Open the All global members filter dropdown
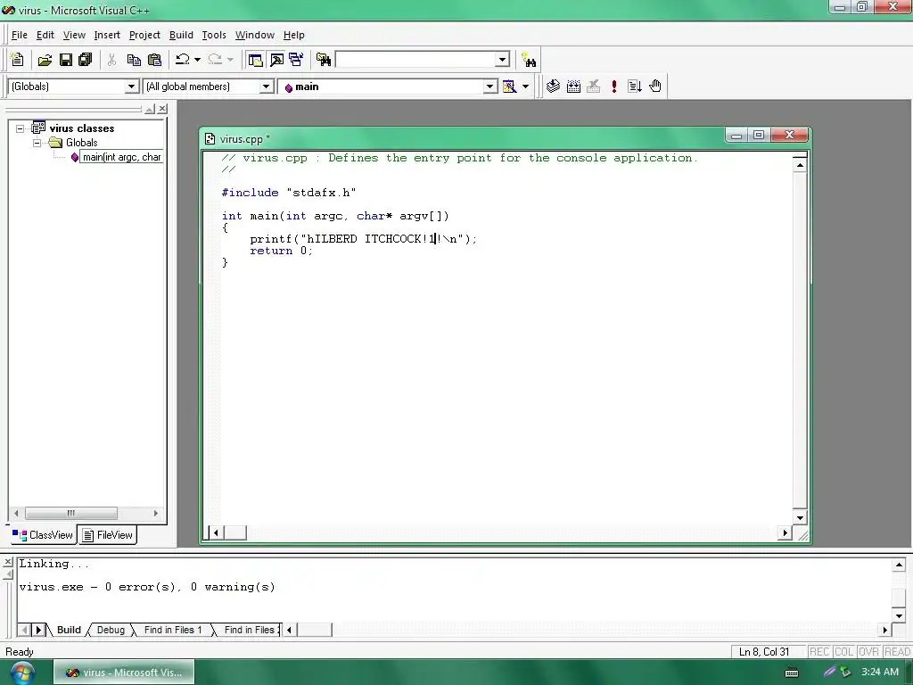913x685 pixels. coord(266,87)
